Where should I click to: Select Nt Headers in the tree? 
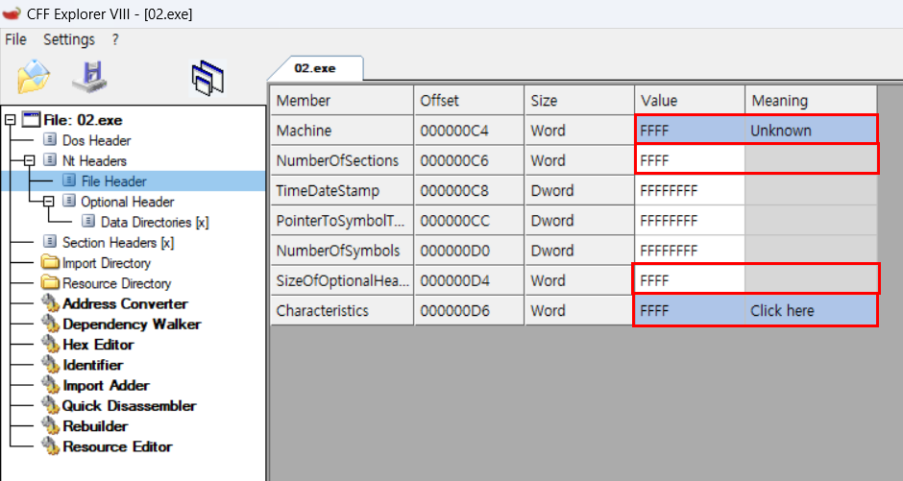click(94, 160)
